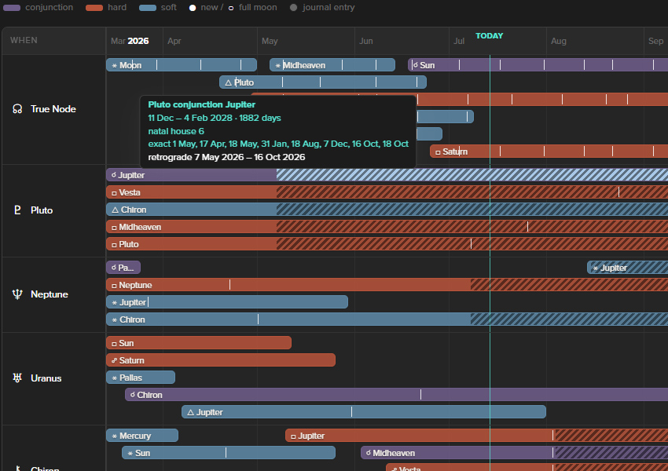This screenshot has height=471, width=668.
Task: Click the May month header
Action: 270,42
